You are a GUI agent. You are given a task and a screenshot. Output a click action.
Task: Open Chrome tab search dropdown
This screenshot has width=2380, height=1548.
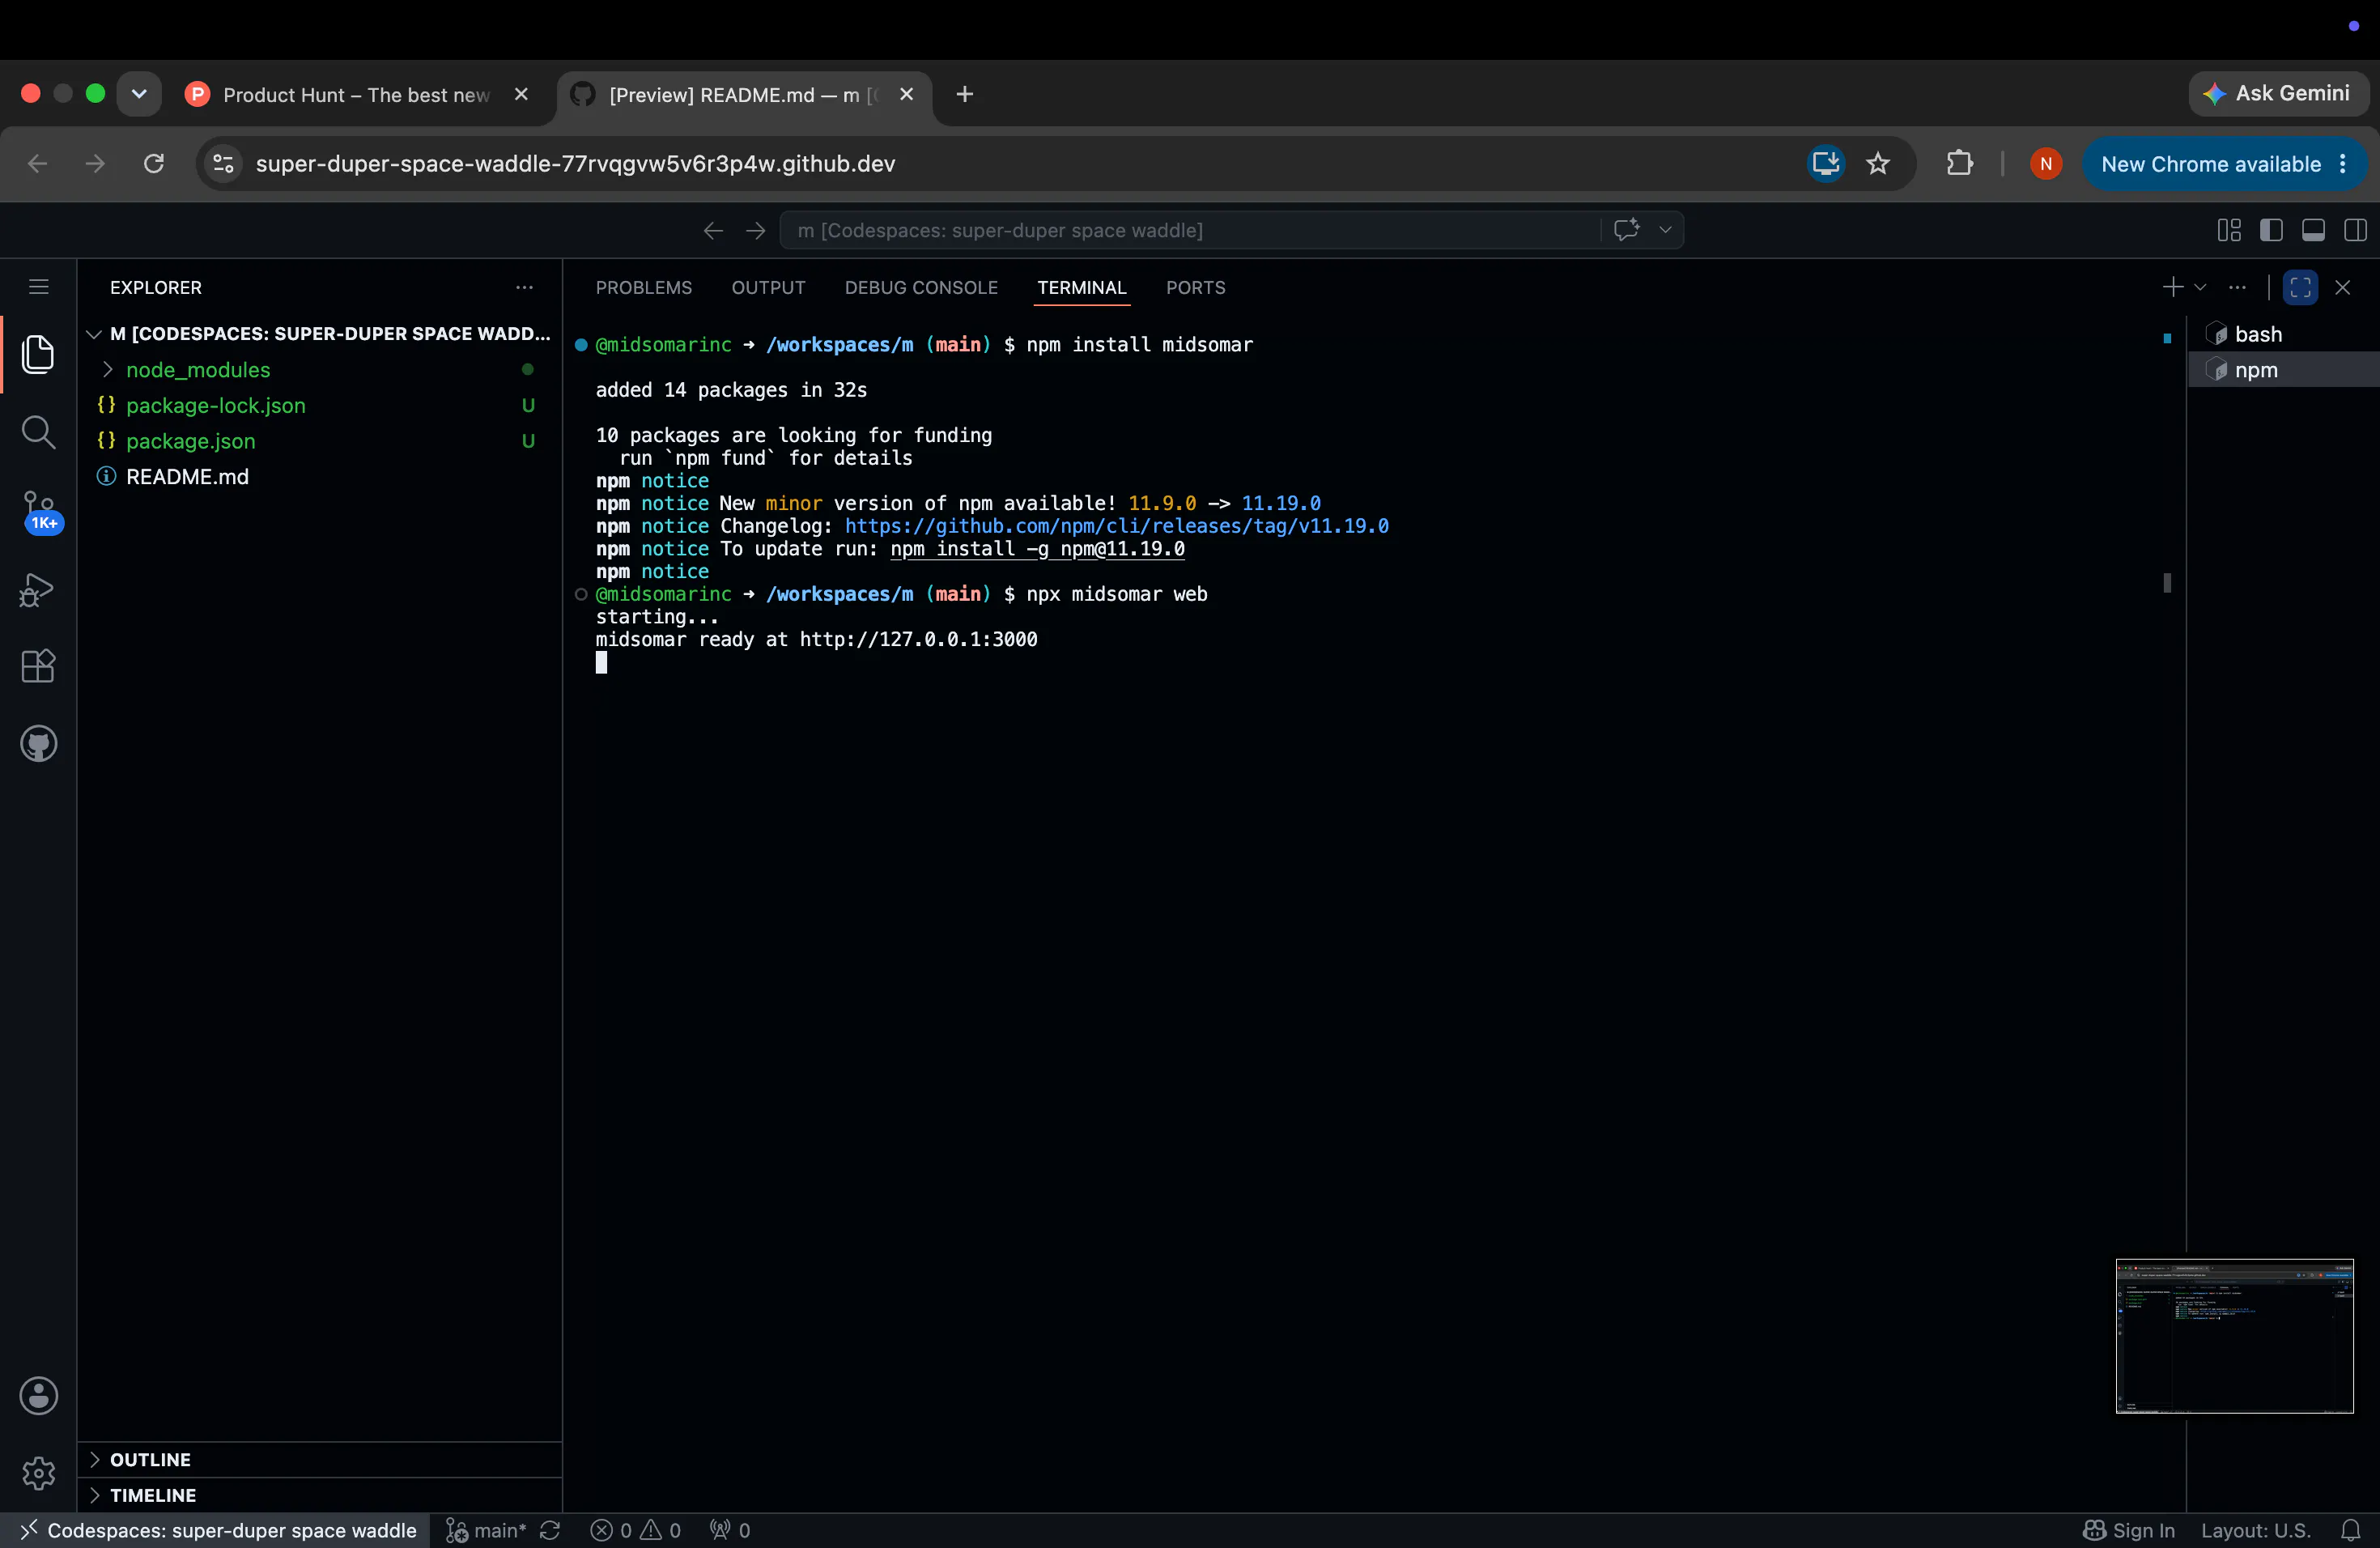tap(139, 94)
